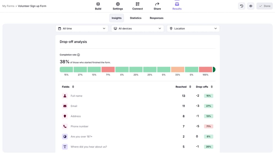The image size is (275, 155).
Task: Click the Done button
Action: (264, 6)
